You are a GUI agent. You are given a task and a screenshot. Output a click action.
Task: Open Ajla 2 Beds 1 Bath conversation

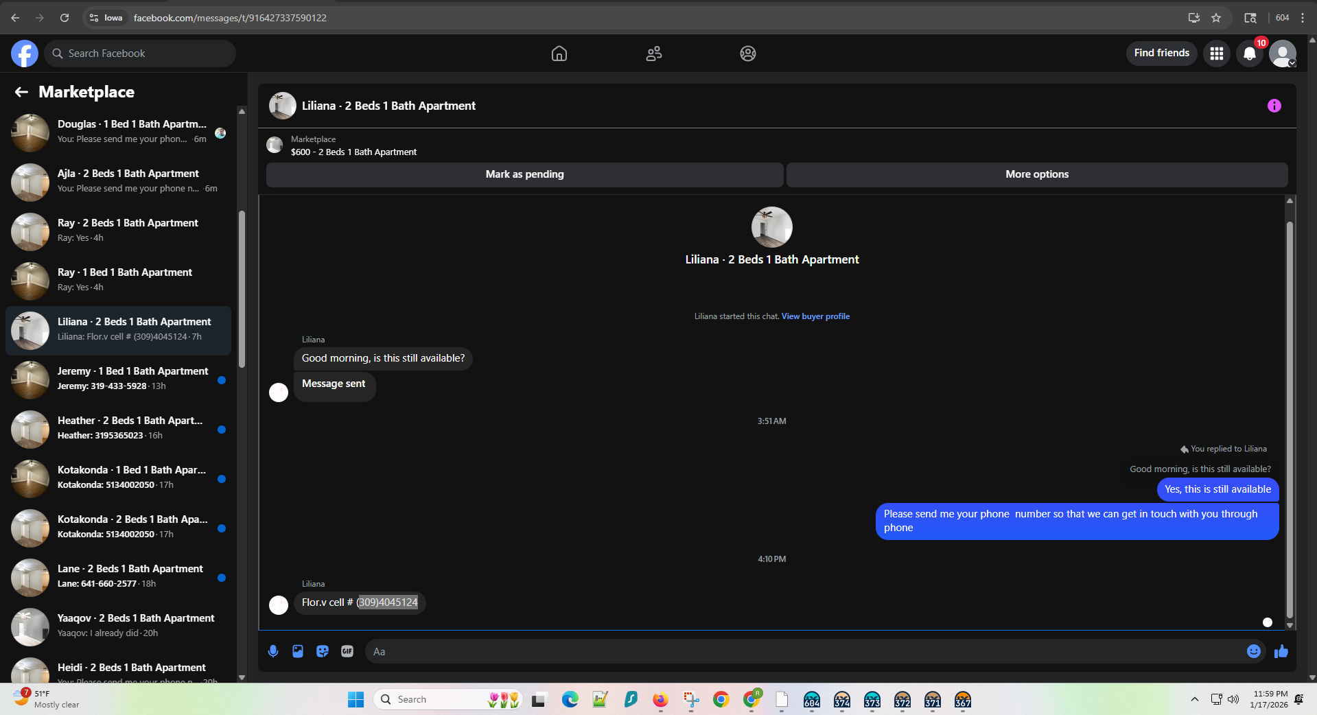(x=118, y=183)
